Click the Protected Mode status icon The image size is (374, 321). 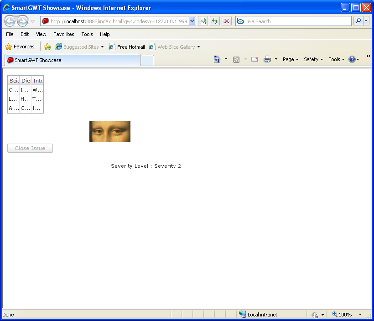click(x=315, y=315)
